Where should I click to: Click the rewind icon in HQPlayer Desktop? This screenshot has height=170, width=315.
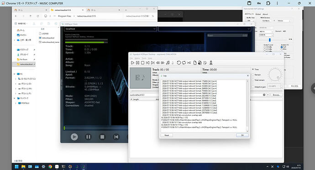(157, 63)
